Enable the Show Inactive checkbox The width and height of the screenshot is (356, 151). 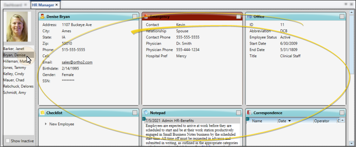point(8,141)
